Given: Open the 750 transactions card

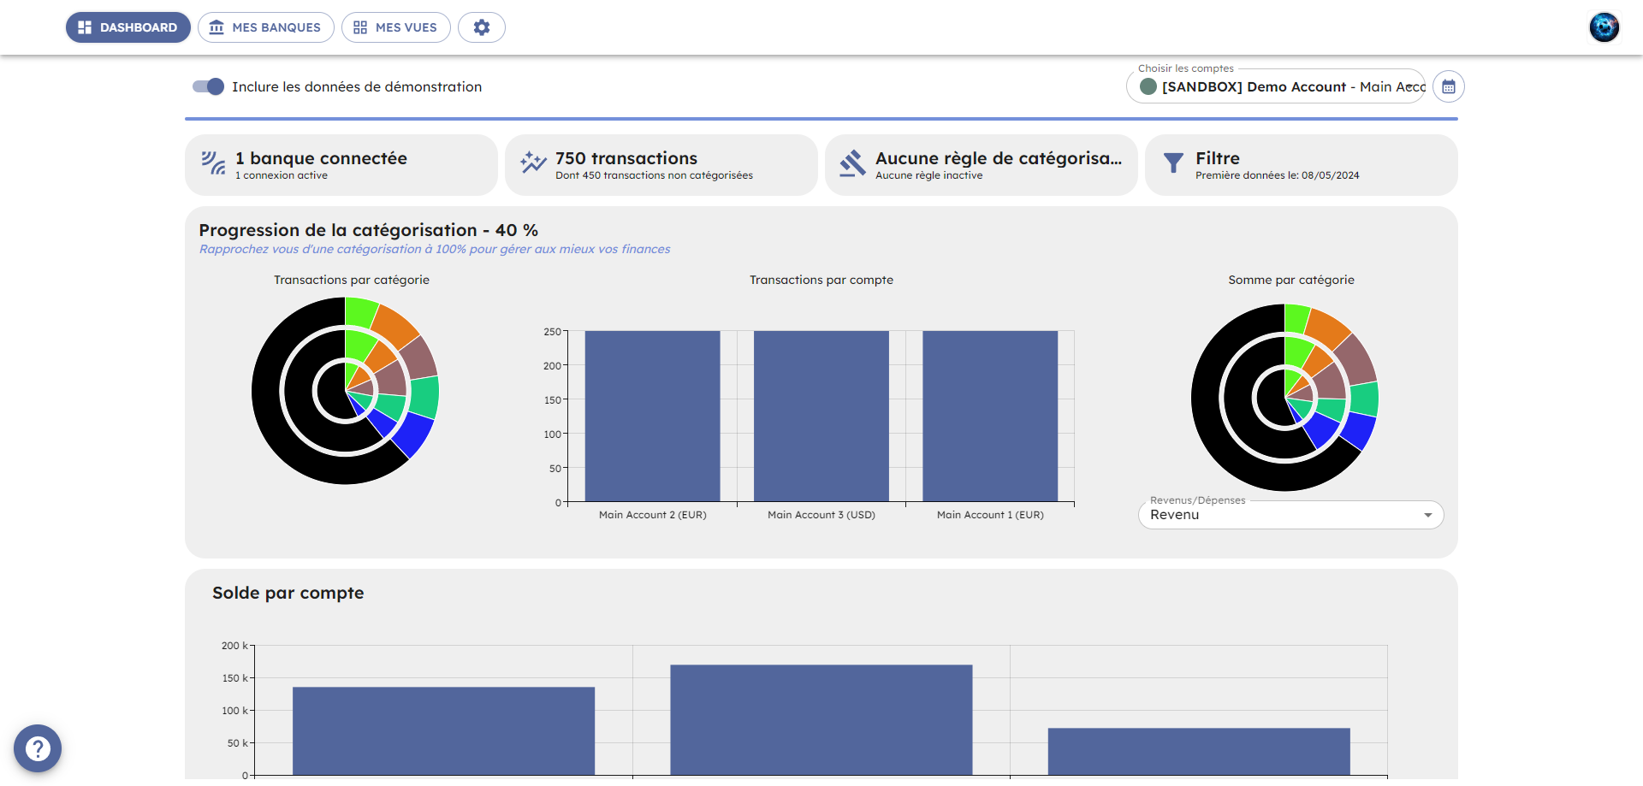Looking at the screenshot, I should pos(661,165).
